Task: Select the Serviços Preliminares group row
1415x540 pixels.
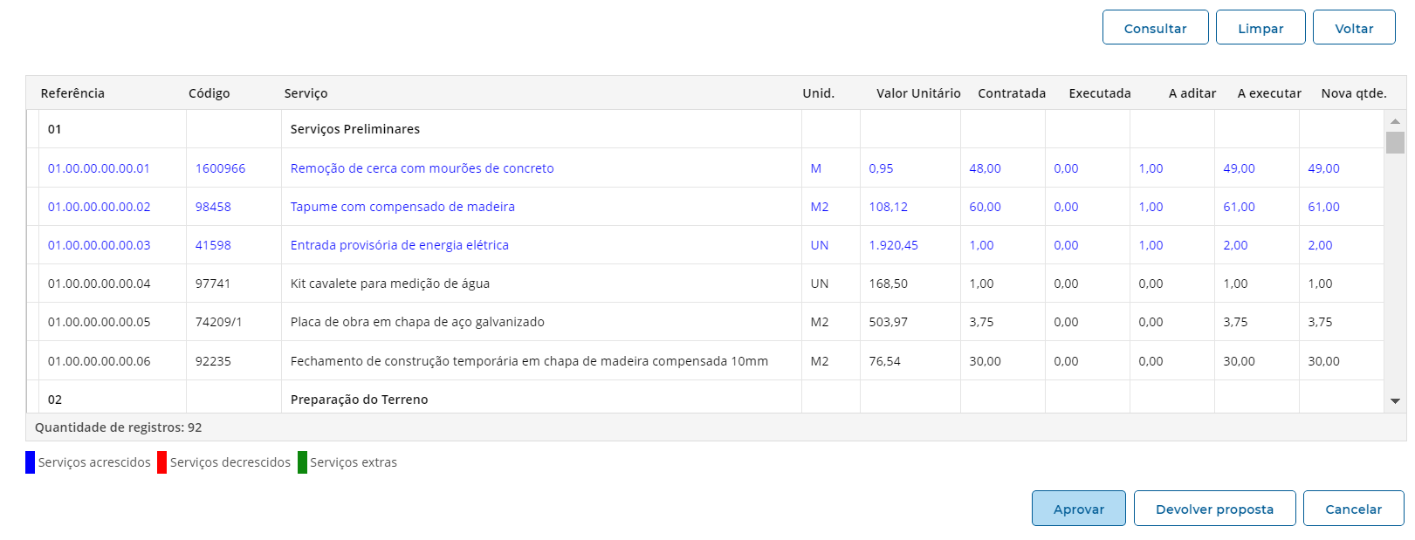Action: [x=354, y=129]
